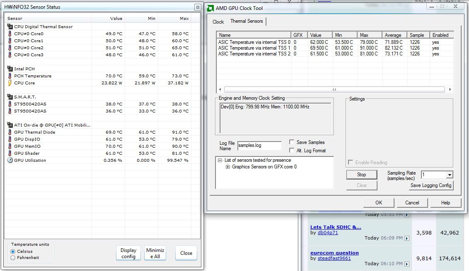Click Help in AMD GPU Clock Tool
This screenshot has width=469, height=271.
click(445, 203)
